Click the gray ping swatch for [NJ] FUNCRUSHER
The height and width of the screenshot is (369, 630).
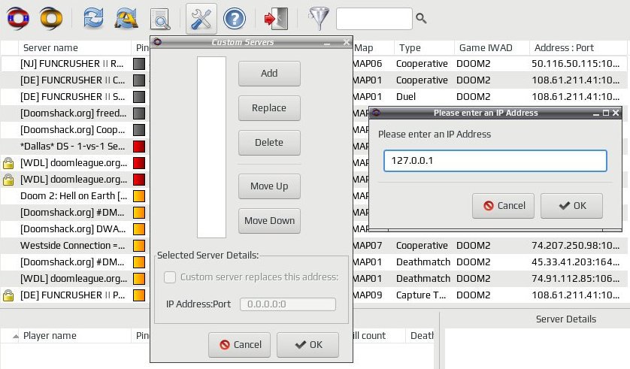pos(139,64)
